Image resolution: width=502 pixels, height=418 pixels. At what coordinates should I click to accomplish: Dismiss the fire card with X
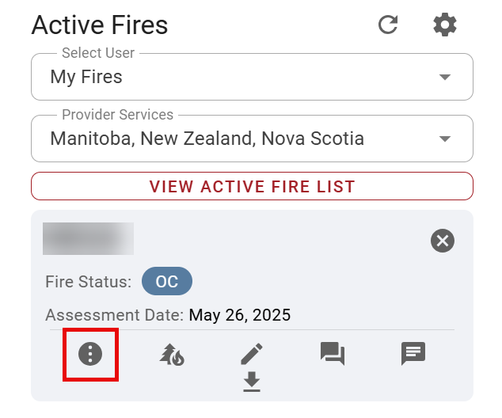(443, 241)
